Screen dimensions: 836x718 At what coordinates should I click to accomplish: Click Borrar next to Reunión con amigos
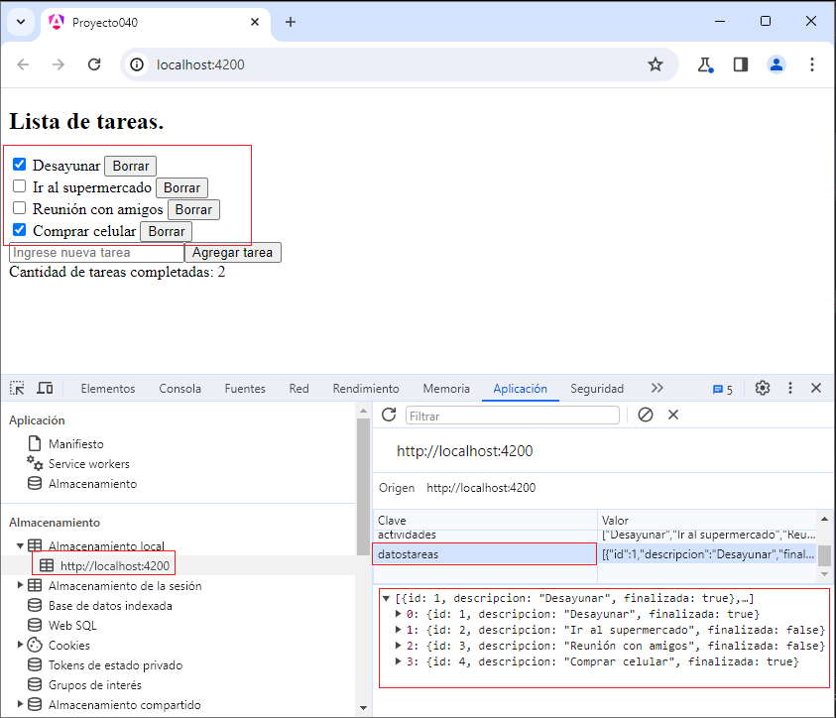[x=193, y=209]
